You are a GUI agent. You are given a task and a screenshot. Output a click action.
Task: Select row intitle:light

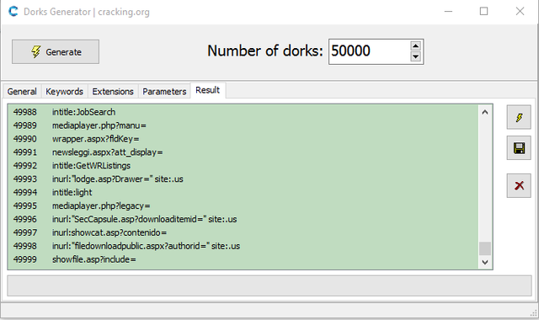[x=243, y=193]
